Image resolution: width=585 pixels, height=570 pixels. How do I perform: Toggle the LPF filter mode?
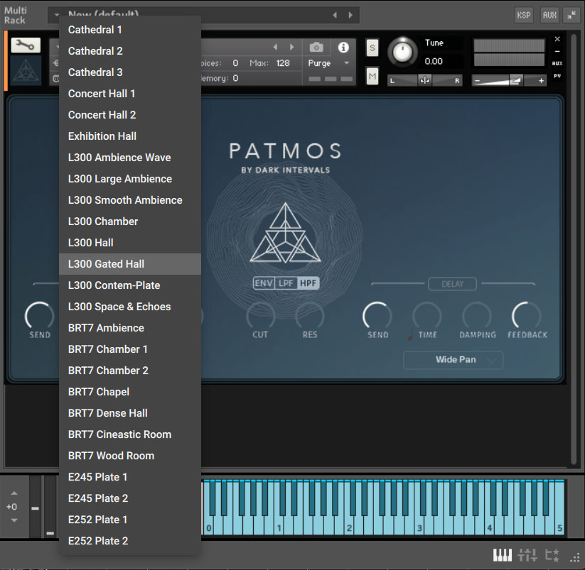286,283
